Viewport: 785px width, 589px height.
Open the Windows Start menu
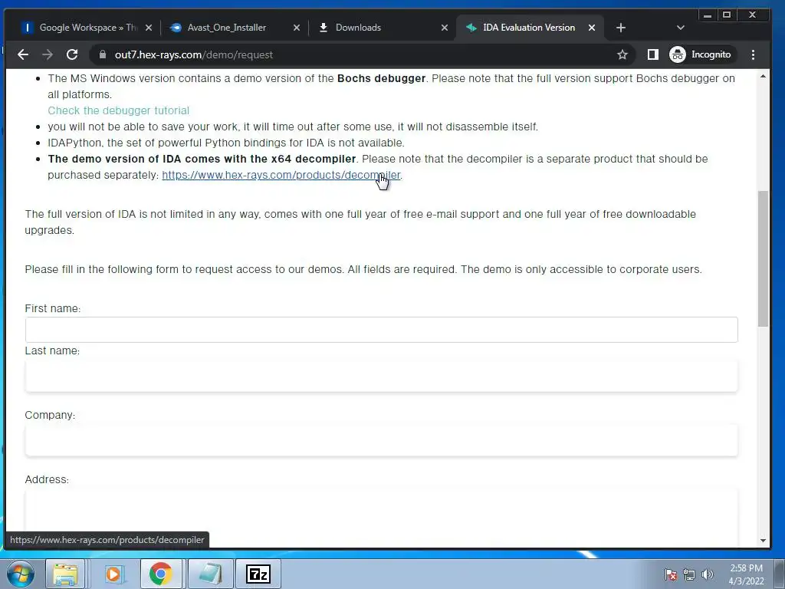click(x=21, y=574)
